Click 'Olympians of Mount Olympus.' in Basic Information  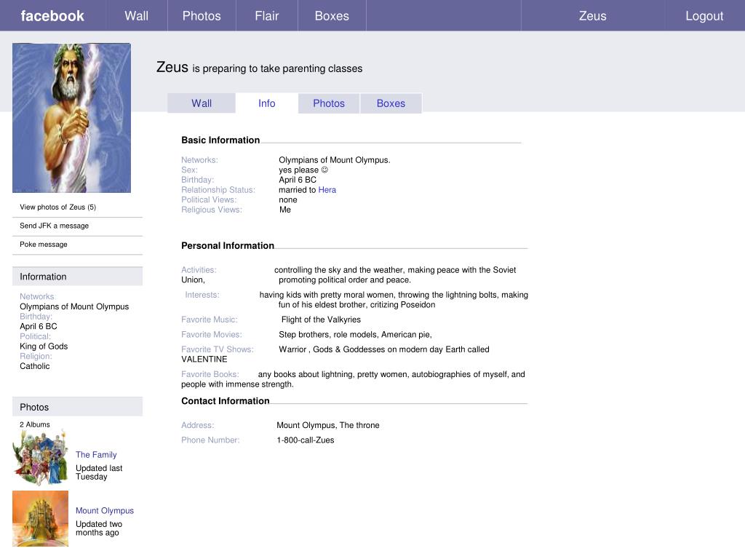[x=335, y=160]
